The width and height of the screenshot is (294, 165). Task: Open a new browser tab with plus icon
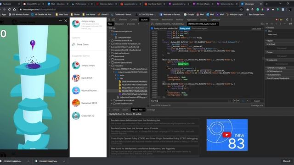click(x=267, y=4)
